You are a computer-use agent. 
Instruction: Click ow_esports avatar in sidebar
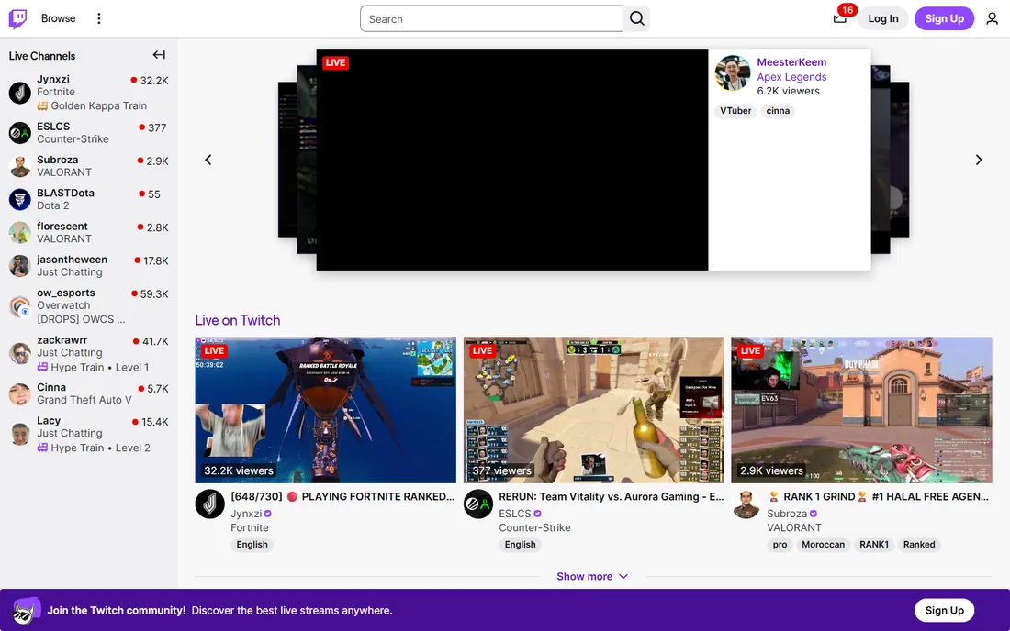(20, 306)
